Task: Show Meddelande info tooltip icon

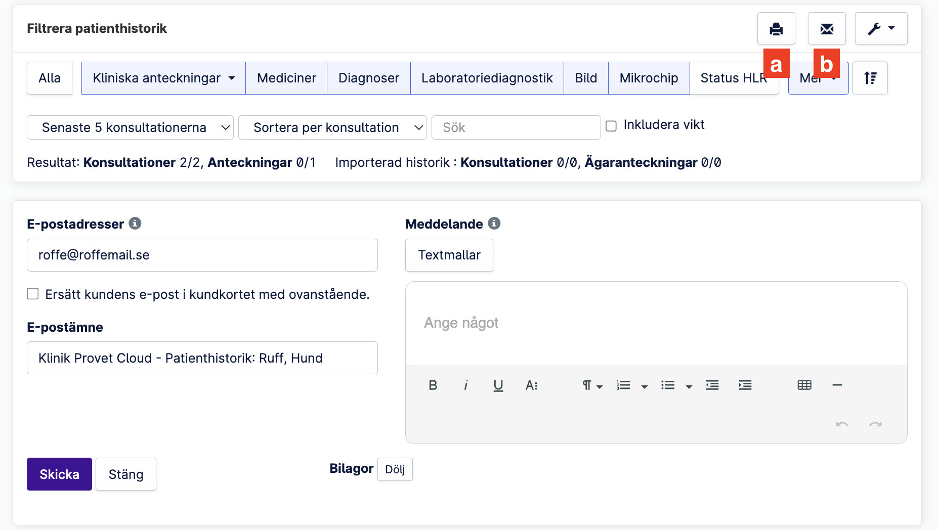Action: pyautogui.click(x=494, y=223)
